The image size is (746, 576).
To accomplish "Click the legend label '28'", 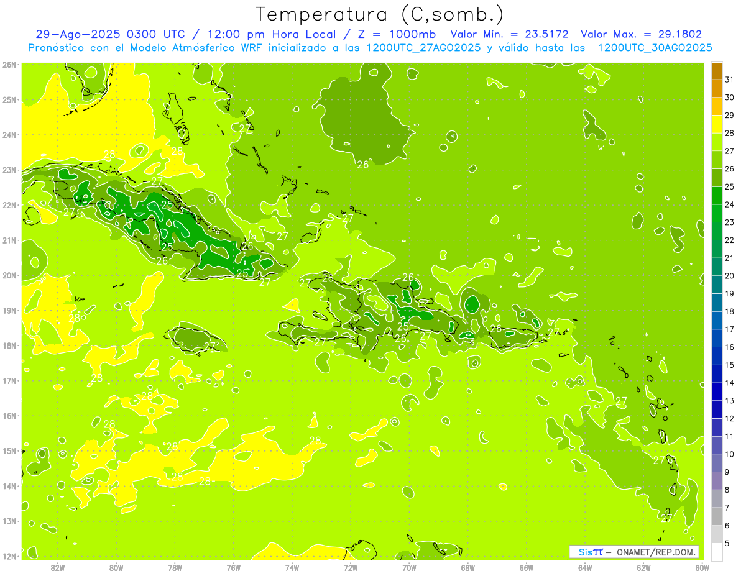I will tap(729, 134).
